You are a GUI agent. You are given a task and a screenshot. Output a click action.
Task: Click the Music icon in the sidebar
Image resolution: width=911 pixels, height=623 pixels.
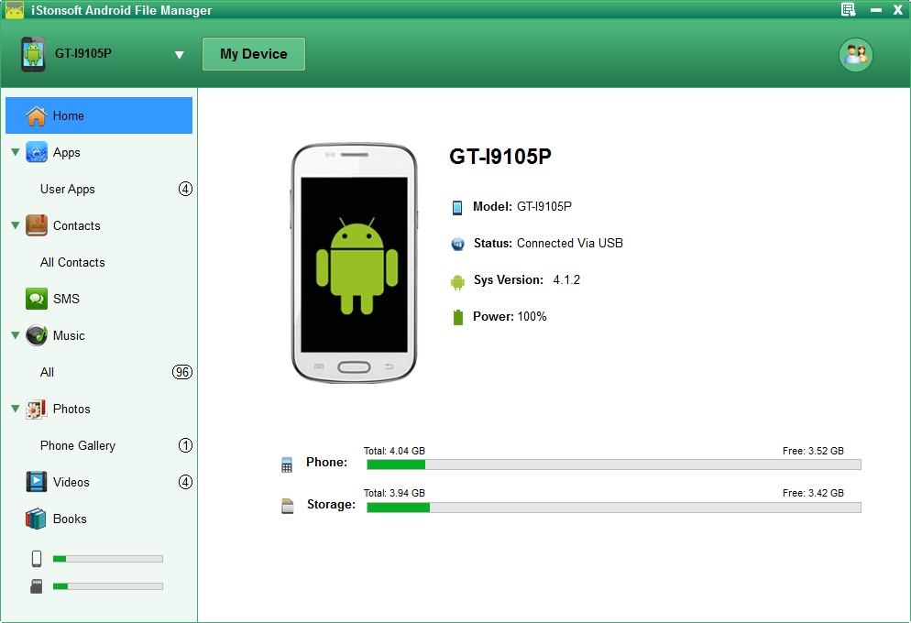[x=36, y=335]
